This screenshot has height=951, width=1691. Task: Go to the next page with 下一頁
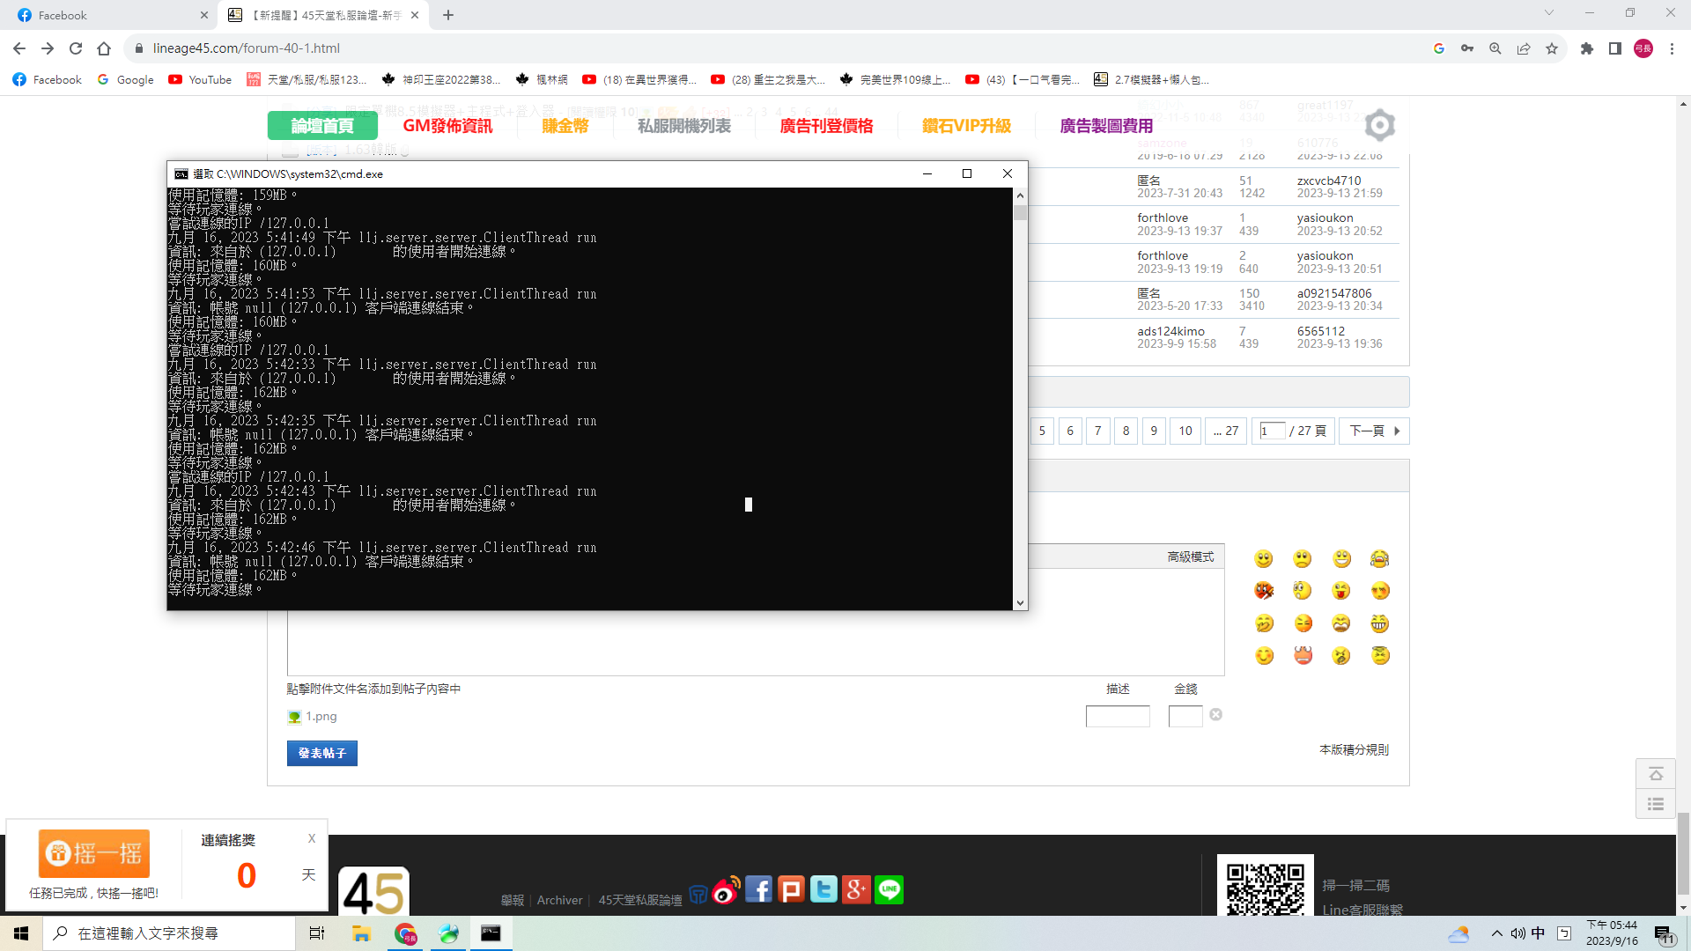(1374, 431)
